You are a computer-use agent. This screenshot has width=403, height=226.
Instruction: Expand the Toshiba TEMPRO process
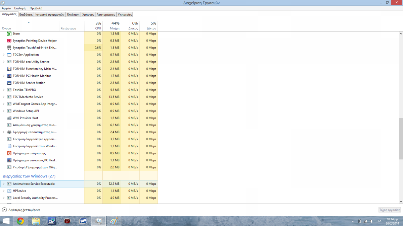[x=4, y=90]
